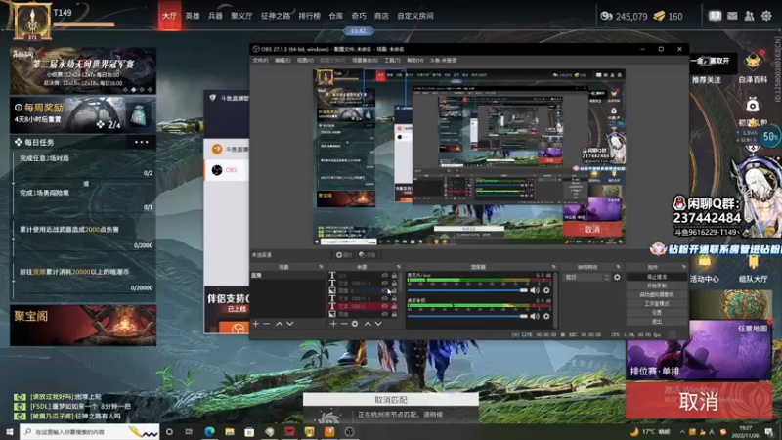Open the 商店 tab in game menu
Image resolution: width=782 pixels, height=440 pixels.
pos(381,16)
